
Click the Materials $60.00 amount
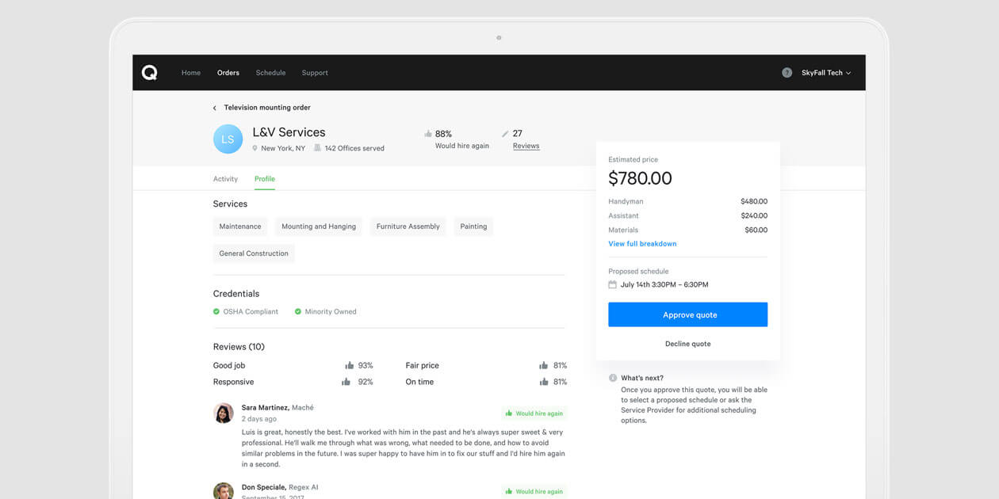pos(756,230)
